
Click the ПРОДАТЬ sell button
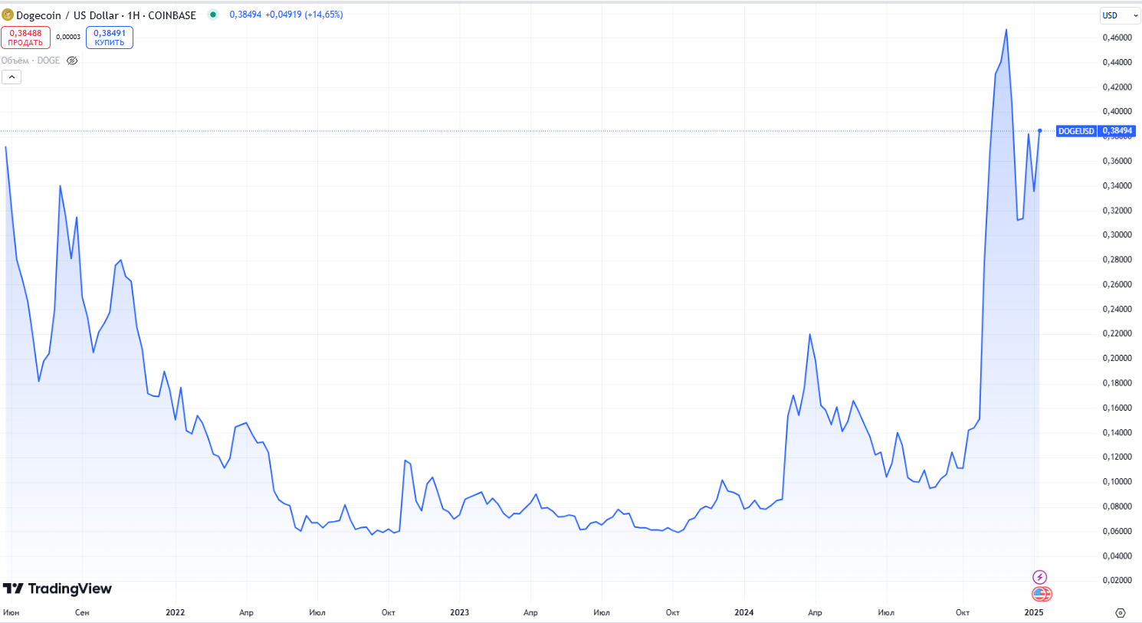[x=25, y=38]
